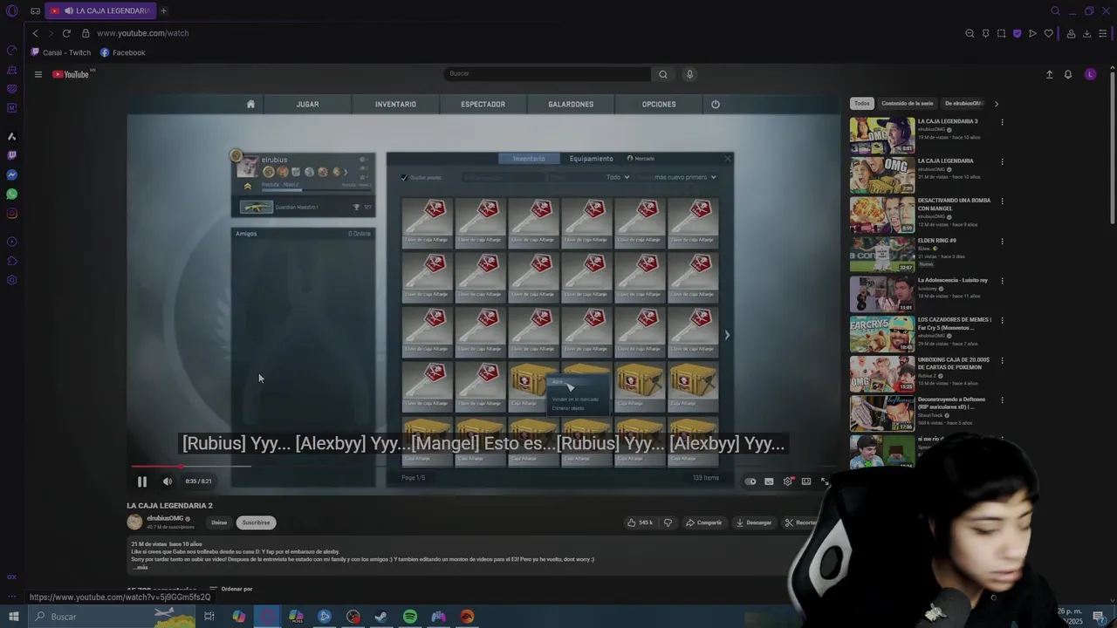Toggle theater mode in the player
The height and width of the screenshot is (628, 1117).
[x=806, y=481]
